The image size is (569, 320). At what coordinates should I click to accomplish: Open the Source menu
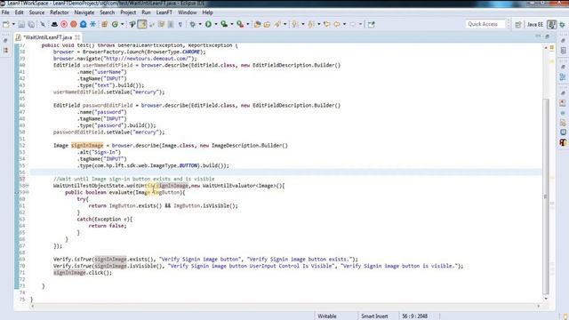pos(36,12)
